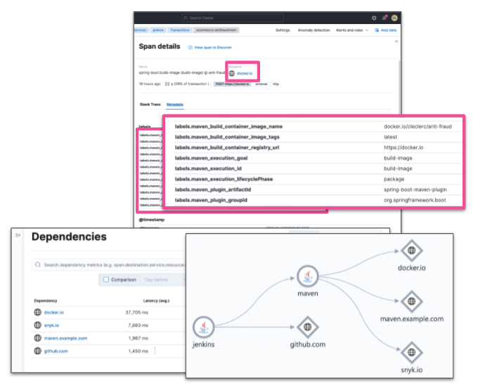This screenshot has width=478, height=388.
Task: Expand the side navigation menu icon
Action: pos(18,236)
